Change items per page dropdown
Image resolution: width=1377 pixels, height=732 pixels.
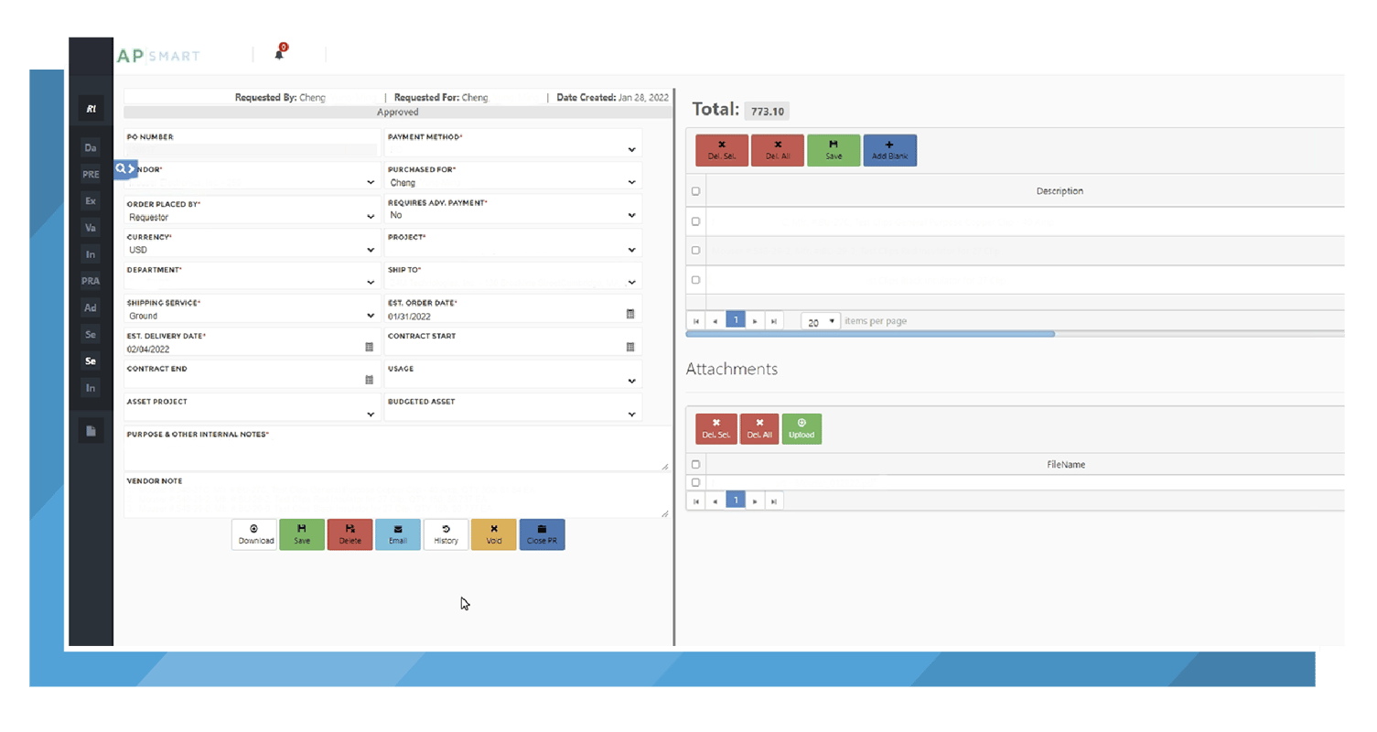click(x=821, y=321)
